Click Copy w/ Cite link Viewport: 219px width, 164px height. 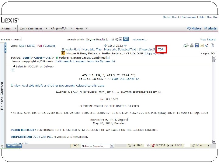tap(154, 53)
